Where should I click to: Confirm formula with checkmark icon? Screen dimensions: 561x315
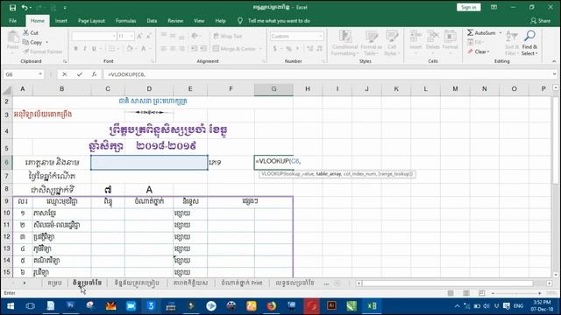[80, 74]
